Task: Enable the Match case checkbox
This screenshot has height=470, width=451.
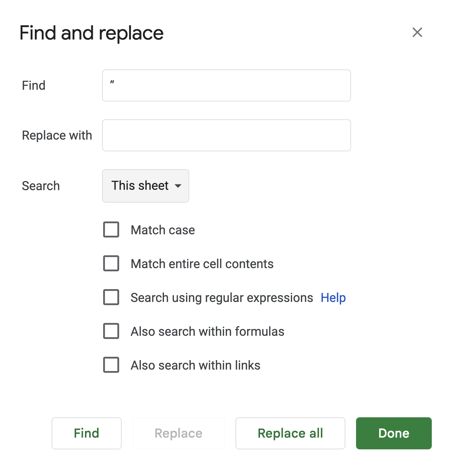Action: point(111,230)
